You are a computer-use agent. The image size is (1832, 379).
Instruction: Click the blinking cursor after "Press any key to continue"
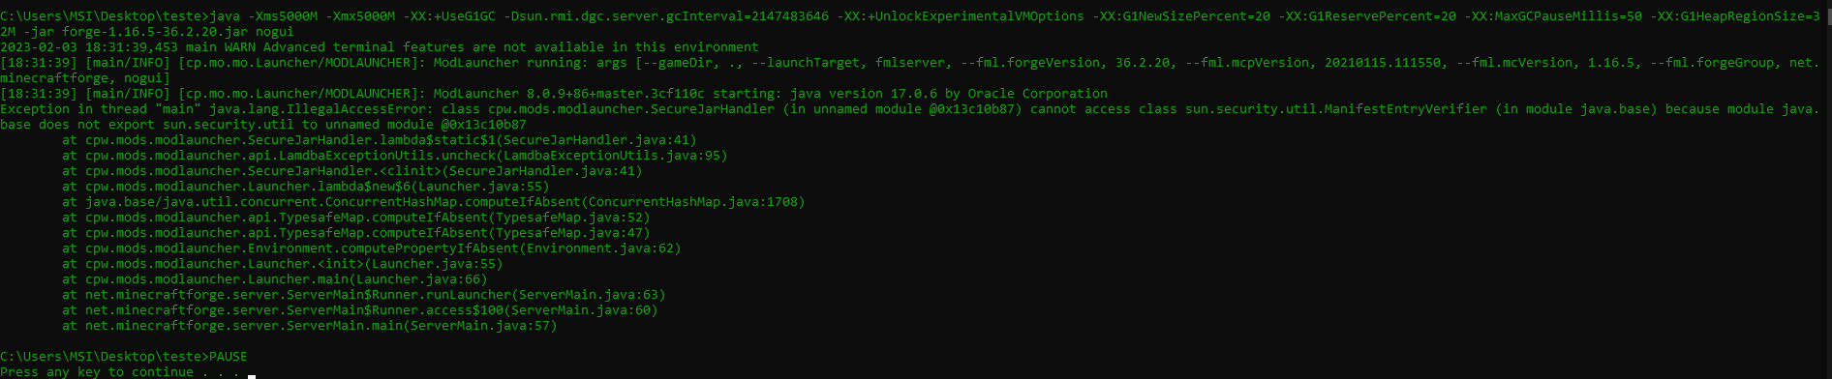point(252,376)
